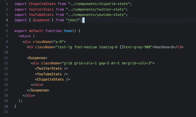Click the <YouTubeStats /> component on line 14
Image resolution: width=196 pixels, height=117 pixels.
click(x=51, y=74)
